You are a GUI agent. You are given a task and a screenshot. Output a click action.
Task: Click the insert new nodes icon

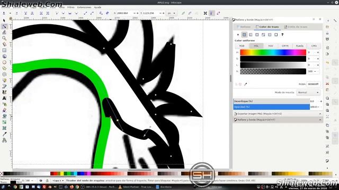coord(4,13)
